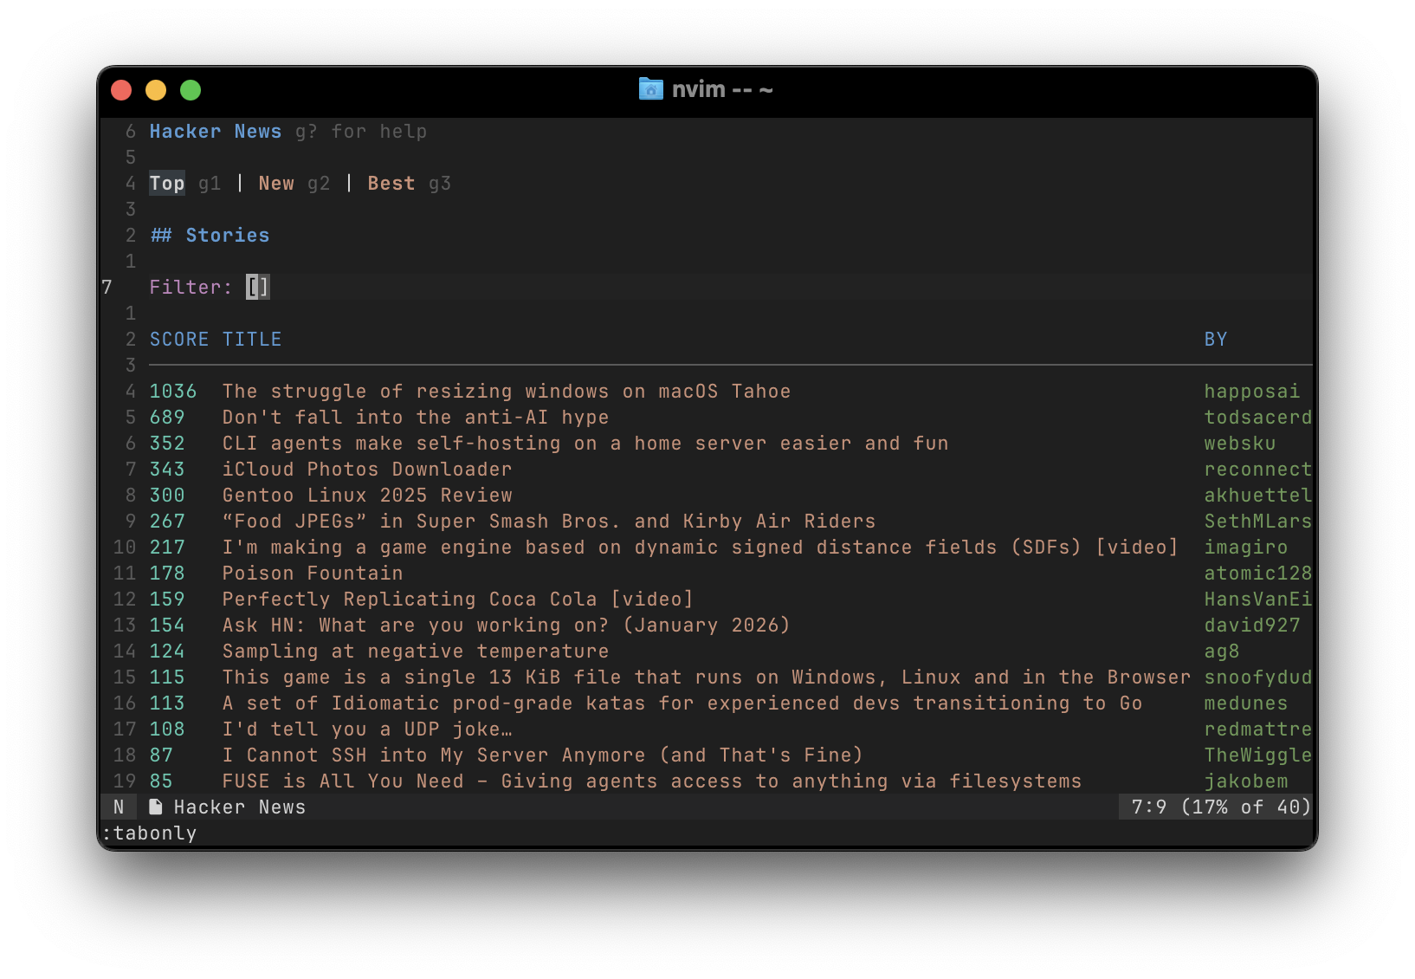Click the Hacker News buffer name in statusline

coord(240,807)
